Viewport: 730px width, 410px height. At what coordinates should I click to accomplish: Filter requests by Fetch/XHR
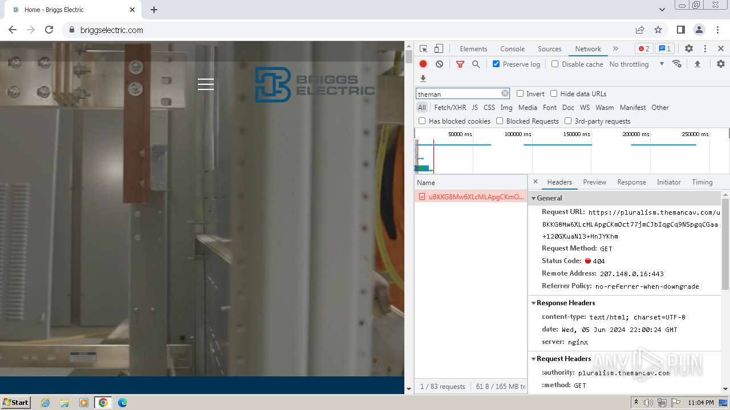[x=450, y=107]
